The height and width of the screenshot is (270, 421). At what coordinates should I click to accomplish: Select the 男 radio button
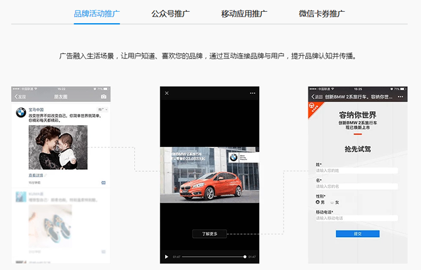pos(318,202)
